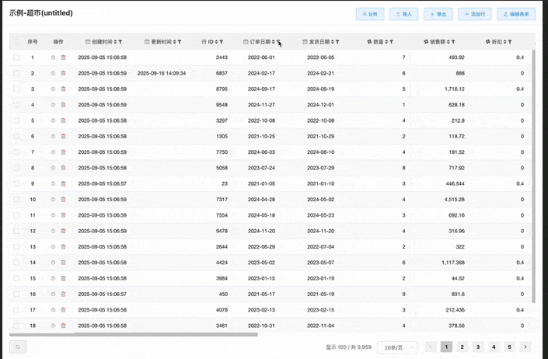Viewport: 548px width, 359px height.
Task: Go to page 3 in pagination
Action: pos(478,347)
